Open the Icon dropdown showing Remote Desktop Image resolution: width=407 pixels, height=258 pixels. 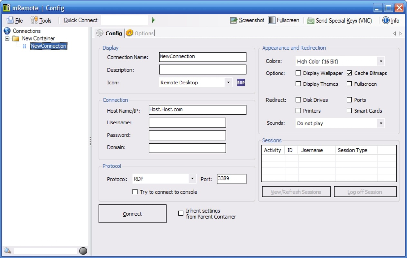click(196, 82)
